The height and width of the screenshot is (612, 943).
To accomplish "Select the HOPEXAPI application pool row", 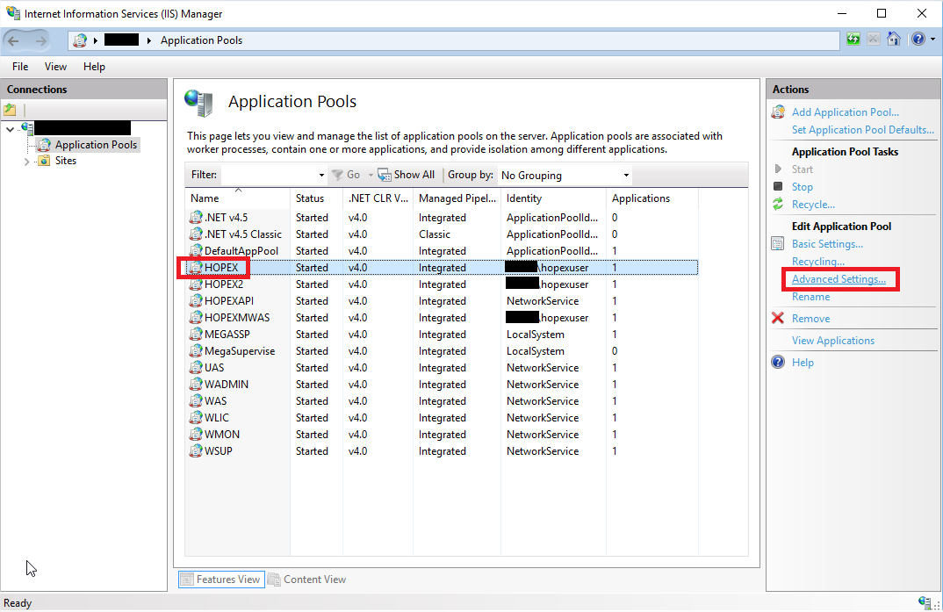I will pos(229,301).
